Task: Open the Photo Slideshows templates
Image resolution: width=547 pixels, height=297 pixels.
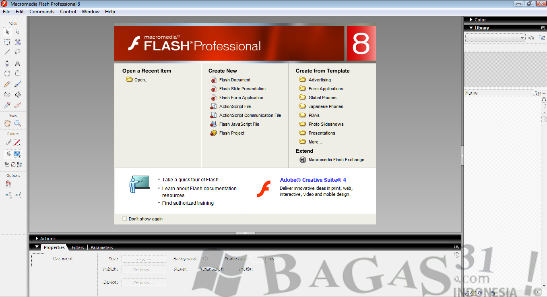Action: [326, 124]
